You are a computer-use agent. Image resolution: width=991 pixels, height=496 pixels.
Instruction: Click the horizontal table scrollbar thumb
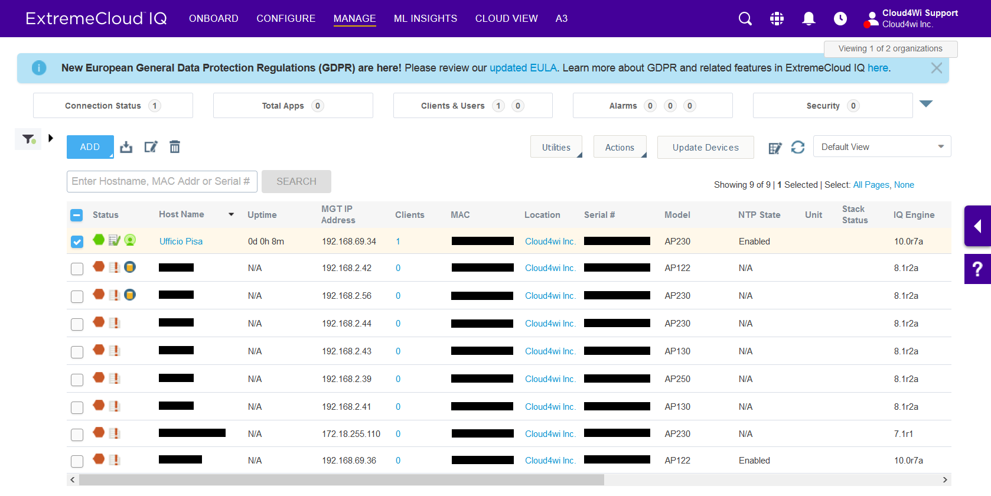tap(341, 479)
